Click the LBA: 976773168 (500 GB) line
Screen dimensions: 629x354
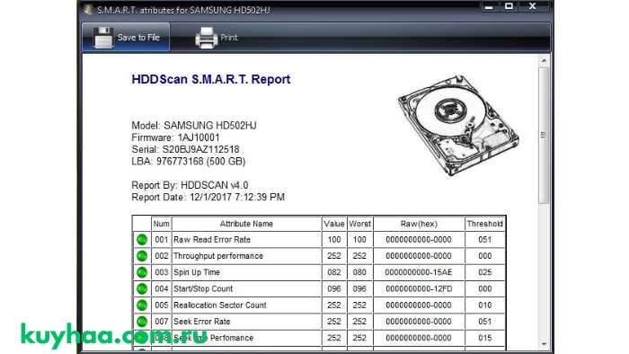[189, 162]
